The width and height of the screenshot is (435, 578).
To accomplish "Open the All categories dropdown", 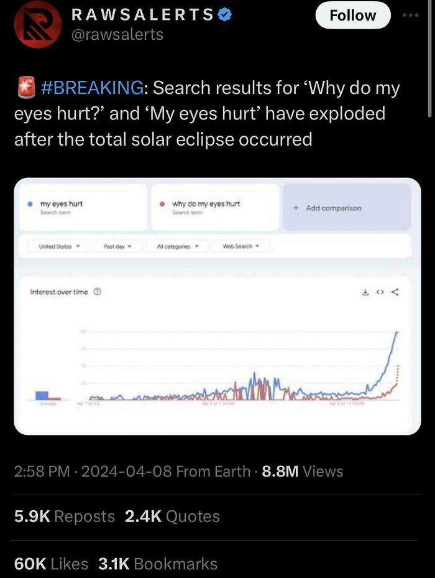I will (x=177, y=246).
